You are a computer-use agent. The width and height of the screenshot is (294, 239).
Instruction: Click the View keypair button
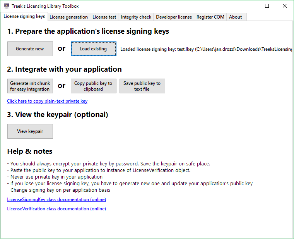pyautogui.click(x=30, y=131)
